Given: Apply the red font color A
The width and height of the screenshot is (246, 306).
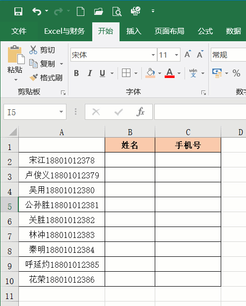Looking at the screenshot, I should 170,73.
